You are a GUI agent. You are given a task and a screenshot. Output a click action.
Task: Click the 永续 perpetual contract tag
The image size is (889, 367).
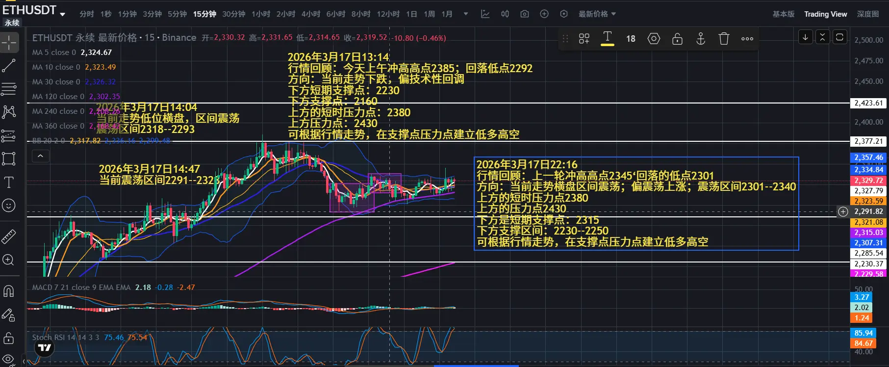(x=12, y=23)
